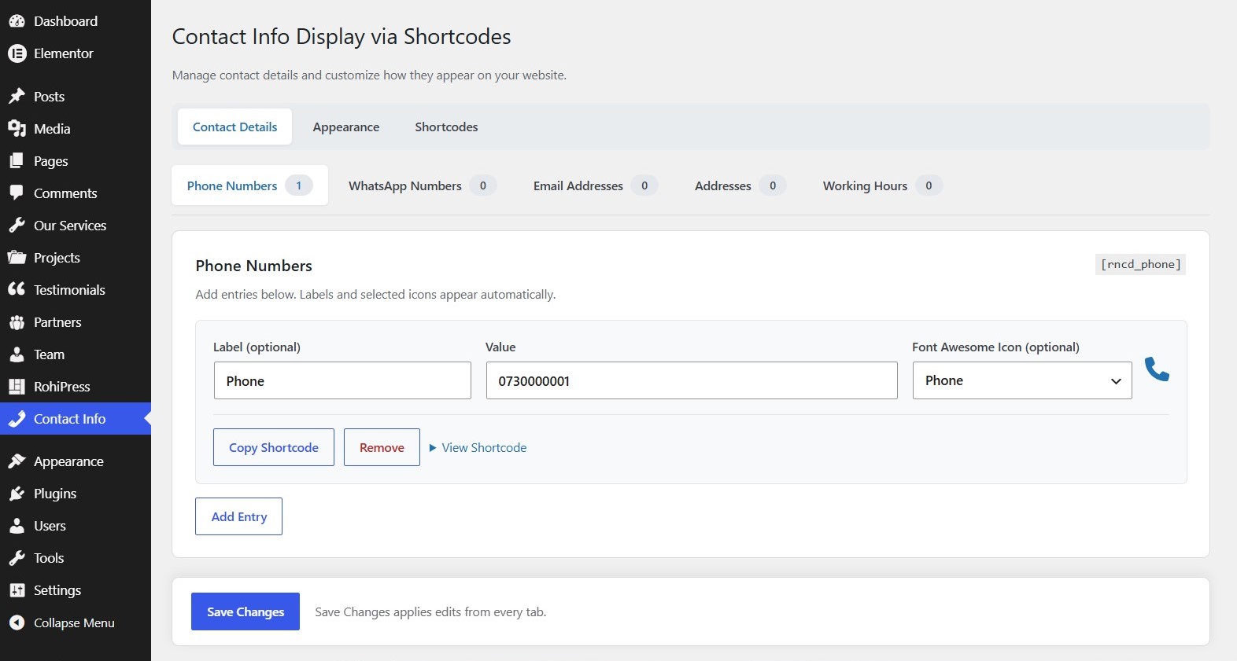
Task: Click the Dashboard gauge icon
Action: point(17,21)
